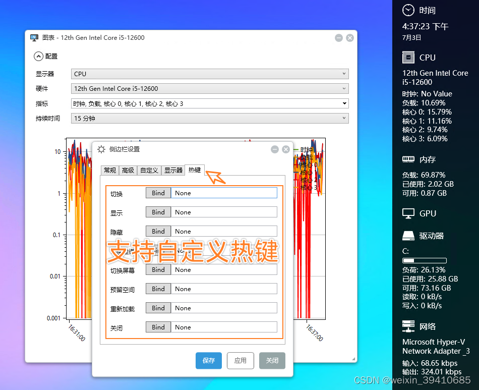The image size is (479, 390).
Task: Click the 核心 2: 9.74% reading
Action: pyautogui.click(x=425, y=130)
